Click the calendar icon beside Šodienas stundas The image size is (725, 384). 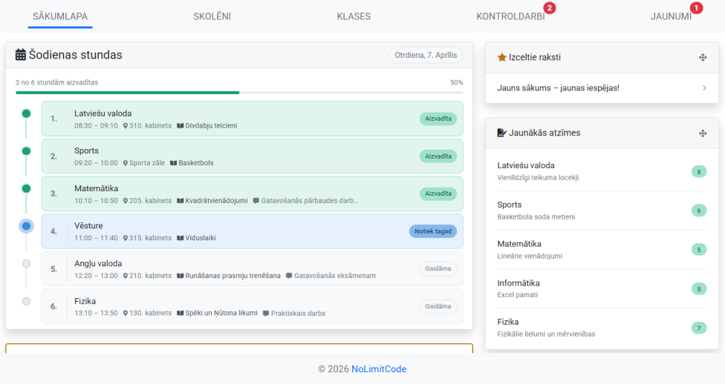(21, 55)
